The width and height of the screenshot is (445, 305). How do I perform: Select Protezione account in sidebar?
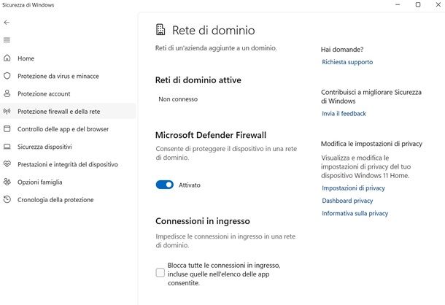click(x=68, y=93)
